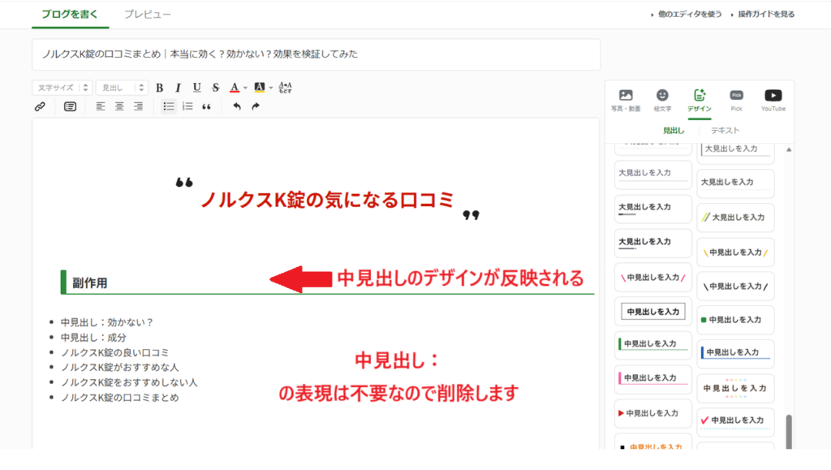Toggle Bold formatting
This screenshot has height=470, width=831.
(159, 88)
